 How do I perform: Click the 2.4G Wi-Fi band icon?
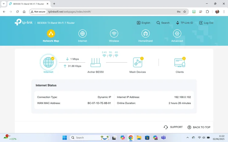104,56
